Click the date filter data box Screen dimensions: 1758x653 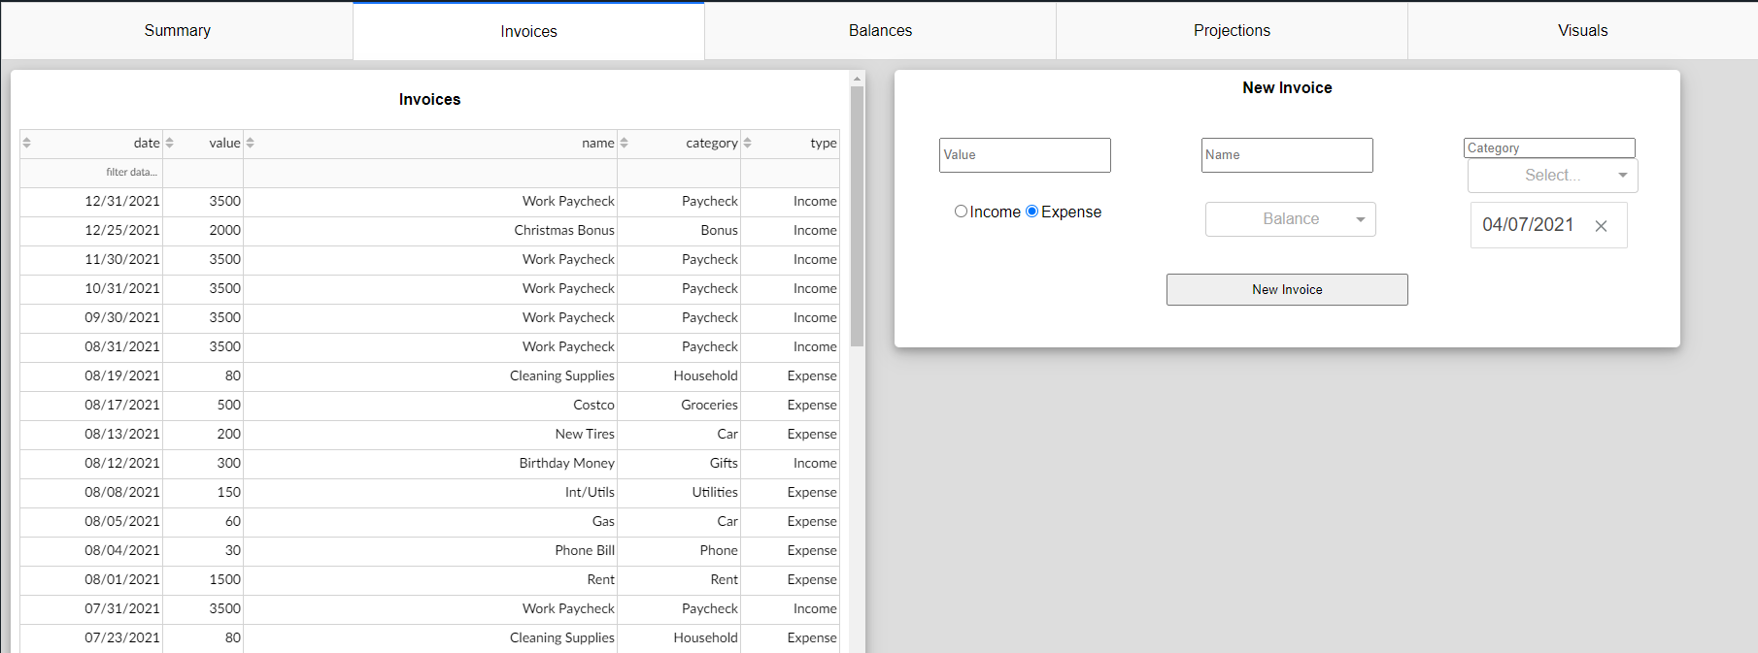(92, 173)
